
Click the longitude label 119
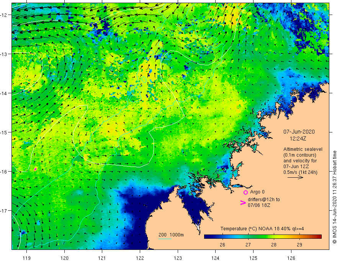tap(27, 258)
